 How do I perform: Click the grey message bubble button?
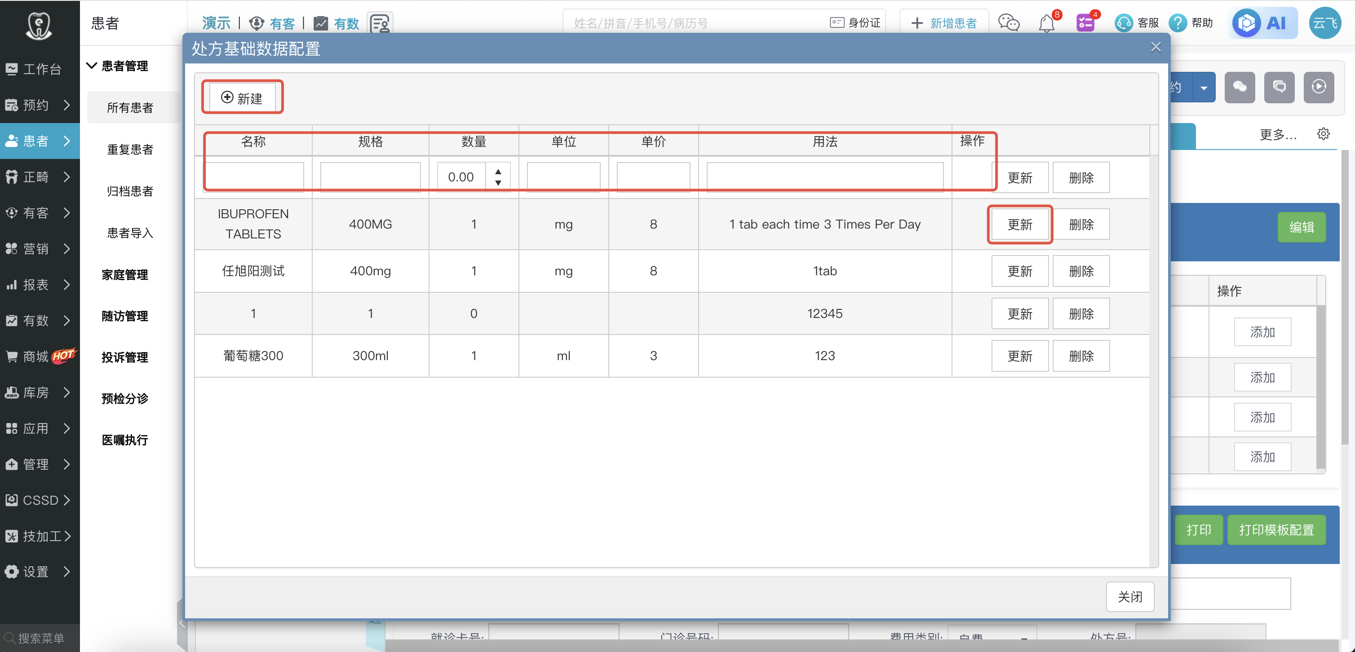(1279, 87)
